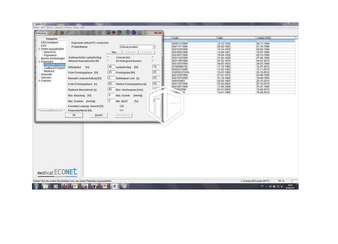Screen dimensions: 338x244
Task: Click patient code 230520121234 in the list
Action: pos(180,72)
